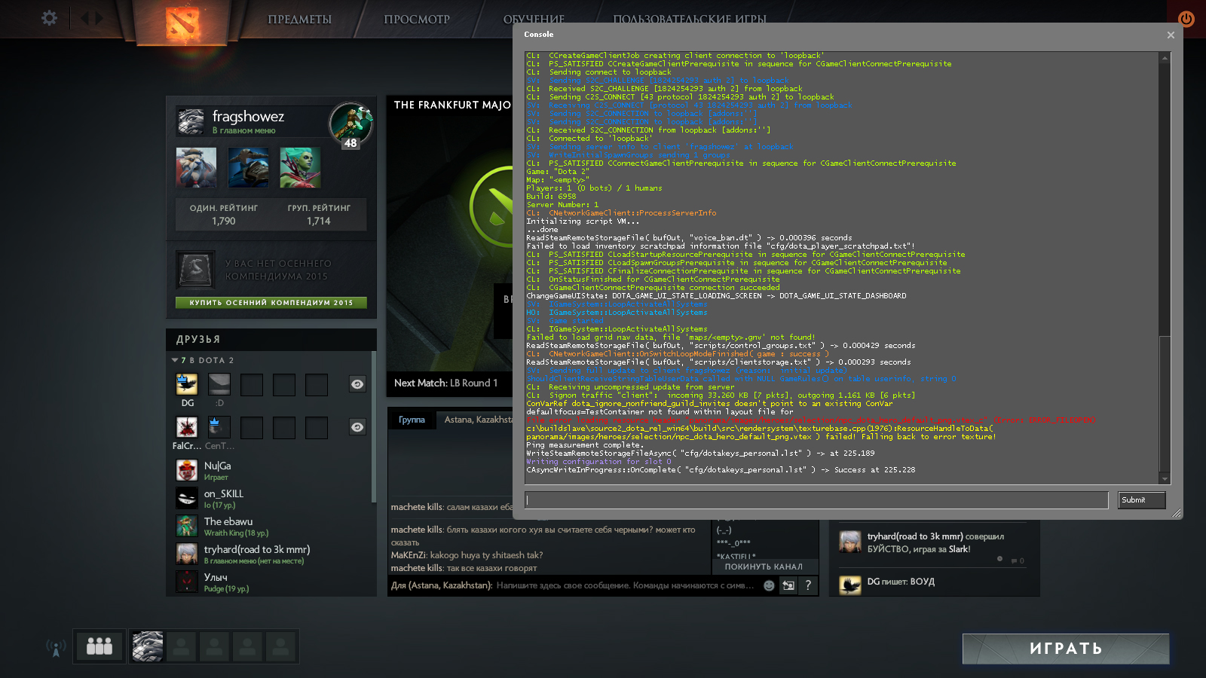Open the party group icon
The image size is (1206, 678).
pos(99,646)
